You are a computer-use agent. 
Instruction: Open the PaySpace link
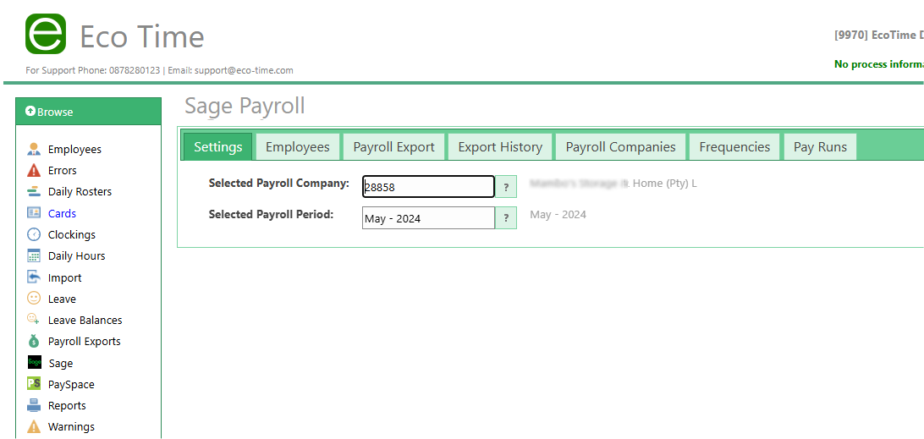71,384
